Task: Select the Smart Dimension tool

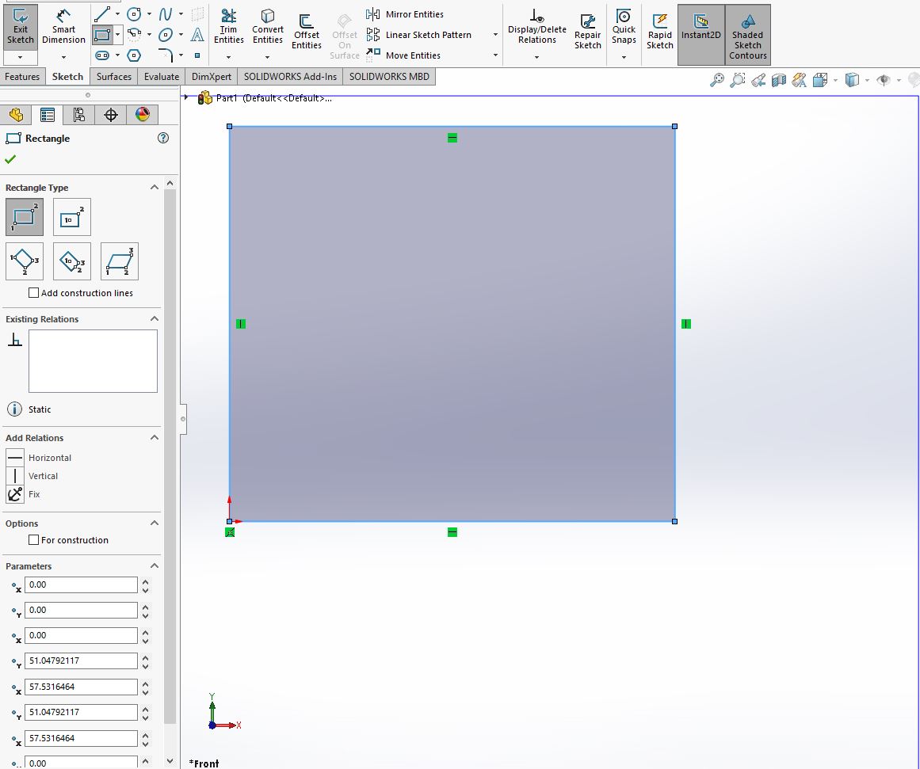Action: pos(63,29)
